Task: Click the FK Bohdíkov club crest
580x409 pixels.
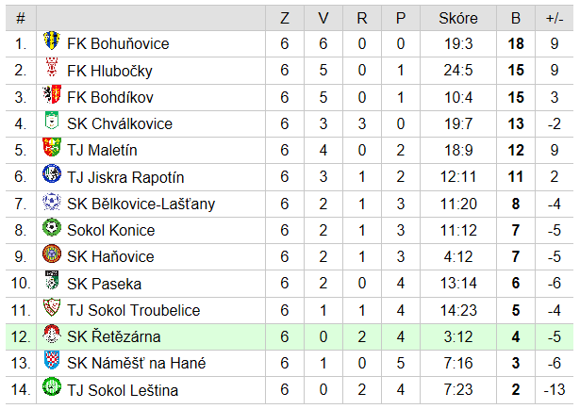Action: tap(52, 94)
